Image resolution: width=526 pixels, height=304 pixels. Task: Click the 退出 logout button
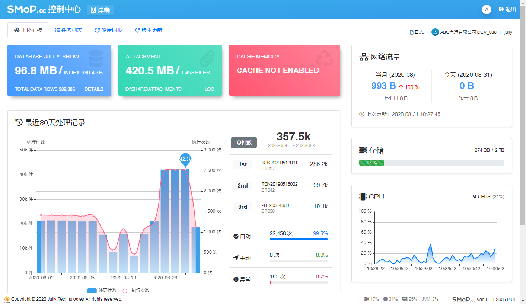(507, 9)
